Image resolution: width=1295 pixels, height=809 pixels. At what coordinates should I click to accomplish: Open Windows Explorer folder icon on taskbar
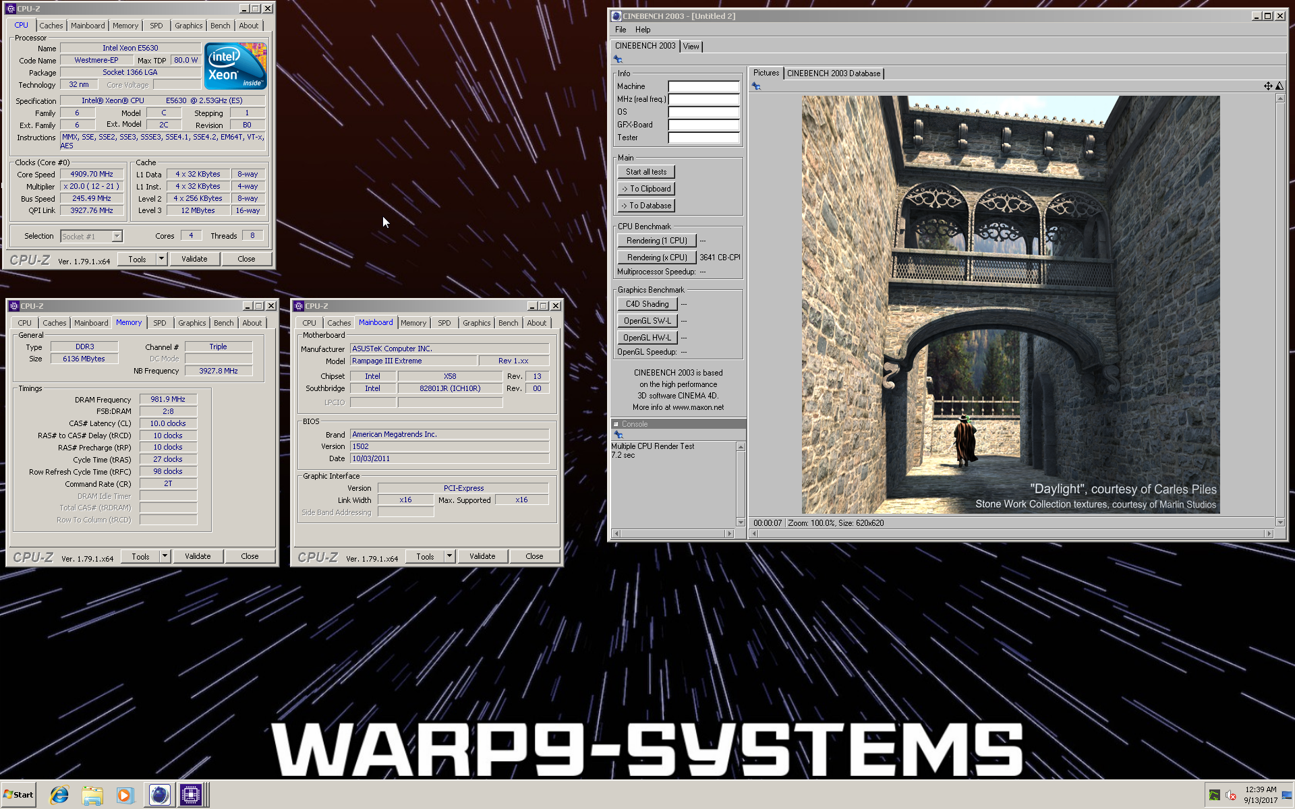(x=92, y=795)
